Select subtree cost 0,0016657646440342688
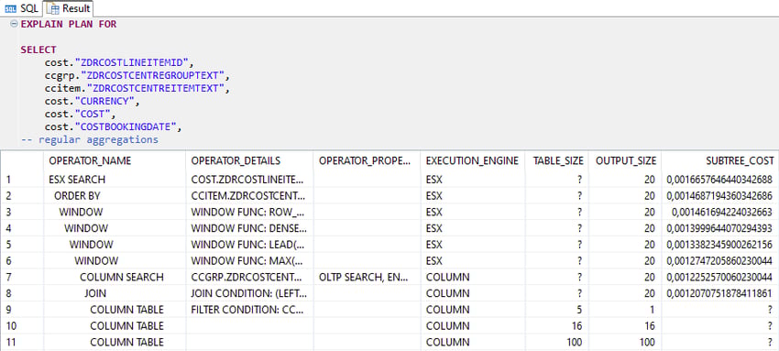Viewport: 779px width, 351px height. coord(719,180)
